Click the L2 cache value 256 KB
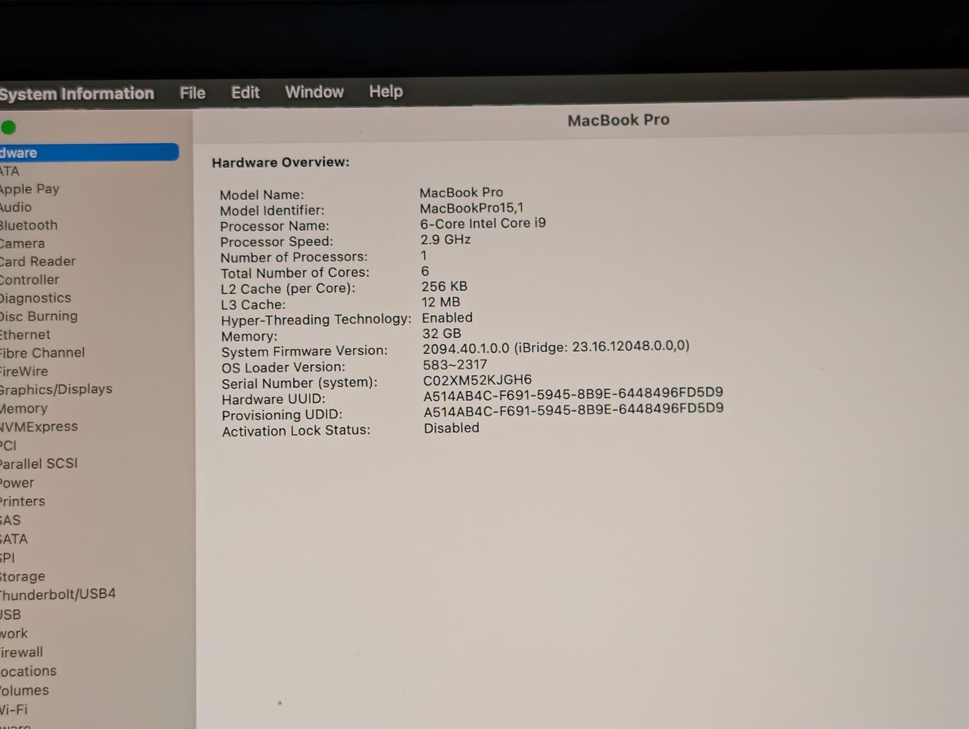This screenshot has height=729, width=969. click(444, 286)
